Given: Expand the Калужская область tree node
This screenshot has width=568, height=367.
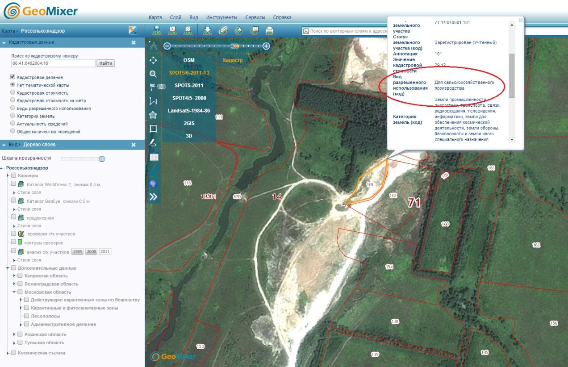Looking at the screenshot, I should (x=15, y=276).
